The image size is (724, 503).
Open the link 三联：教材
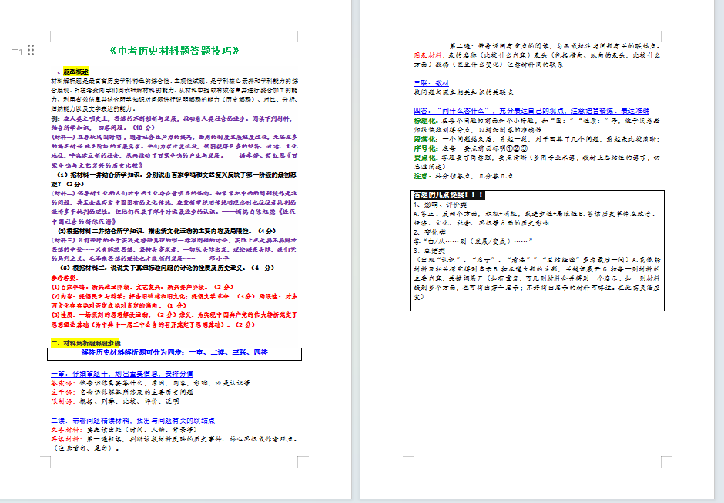pos(431,83)
